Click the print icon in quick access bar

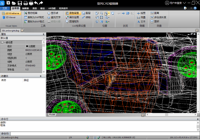31,3
